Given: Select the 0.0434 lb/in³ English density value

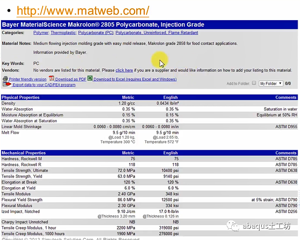Looking at the screenshot, I should click(167, 103).
